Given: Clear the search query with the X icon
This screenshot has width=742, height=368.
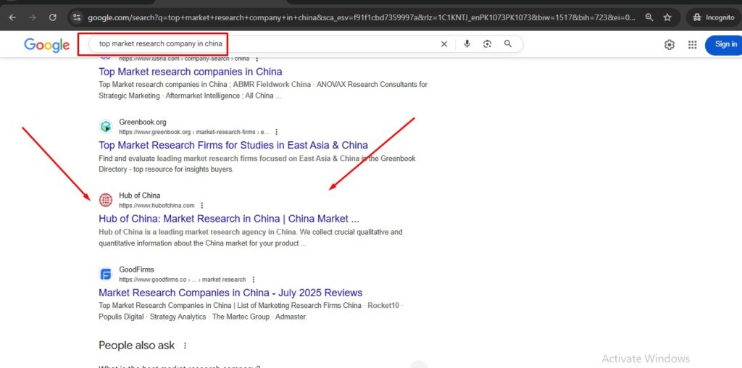Looking at the screenshot, I should [444, 44].
